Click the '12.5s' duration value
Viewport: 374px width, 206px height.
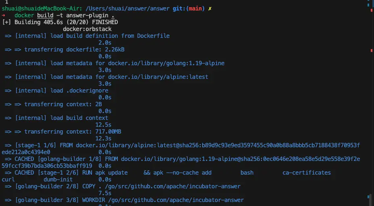pyautogui.click(x=103, y=125)
